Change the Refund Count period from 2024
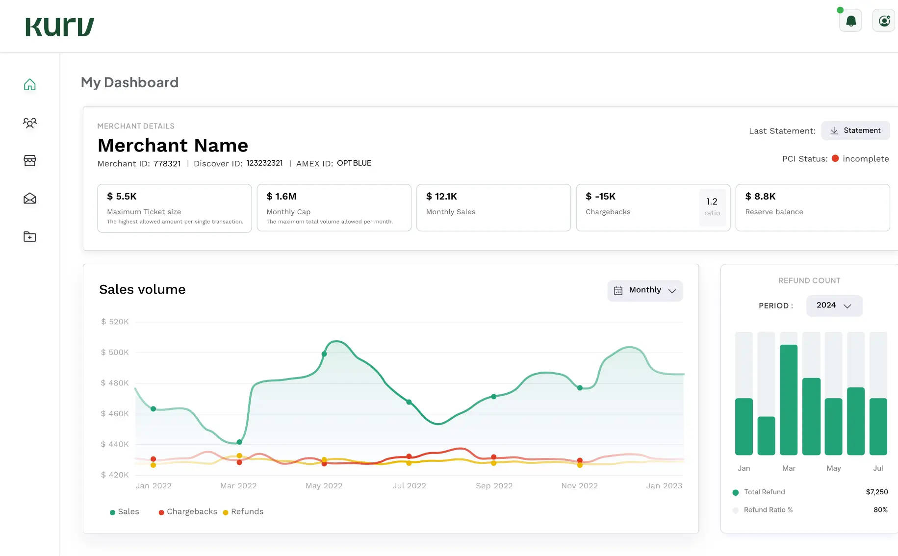 pos(834,305)
